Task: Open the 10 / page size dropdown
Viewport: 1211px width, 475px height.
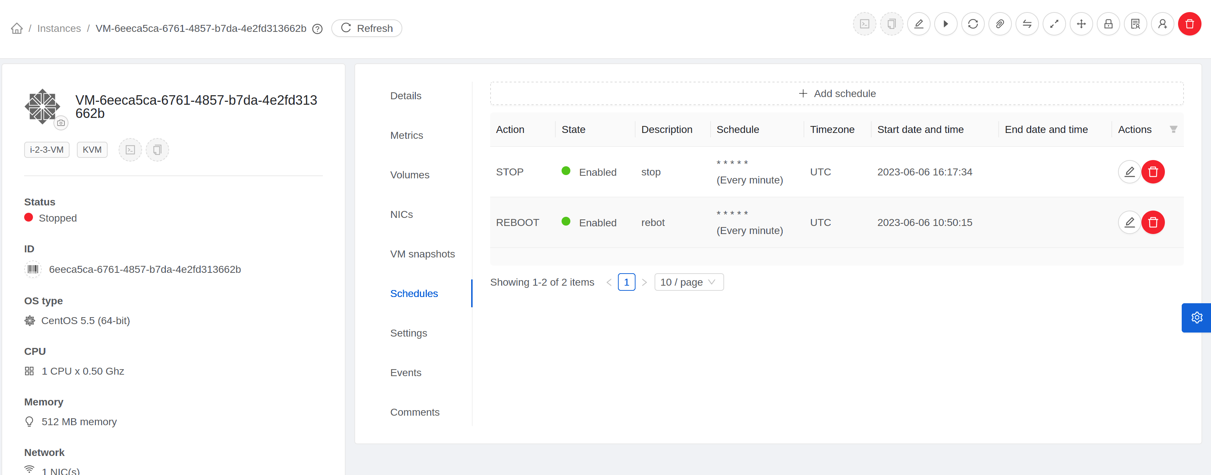Action: click(x=688, y=282)
